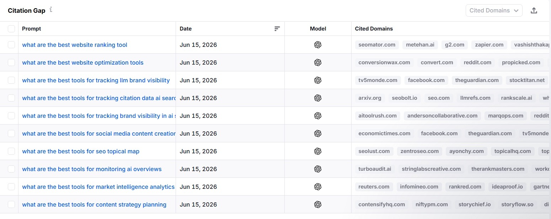The image size is (551, 219).
Task: Open prompt 'tools for content strategy planning'
Action: [x=94, y=204]
